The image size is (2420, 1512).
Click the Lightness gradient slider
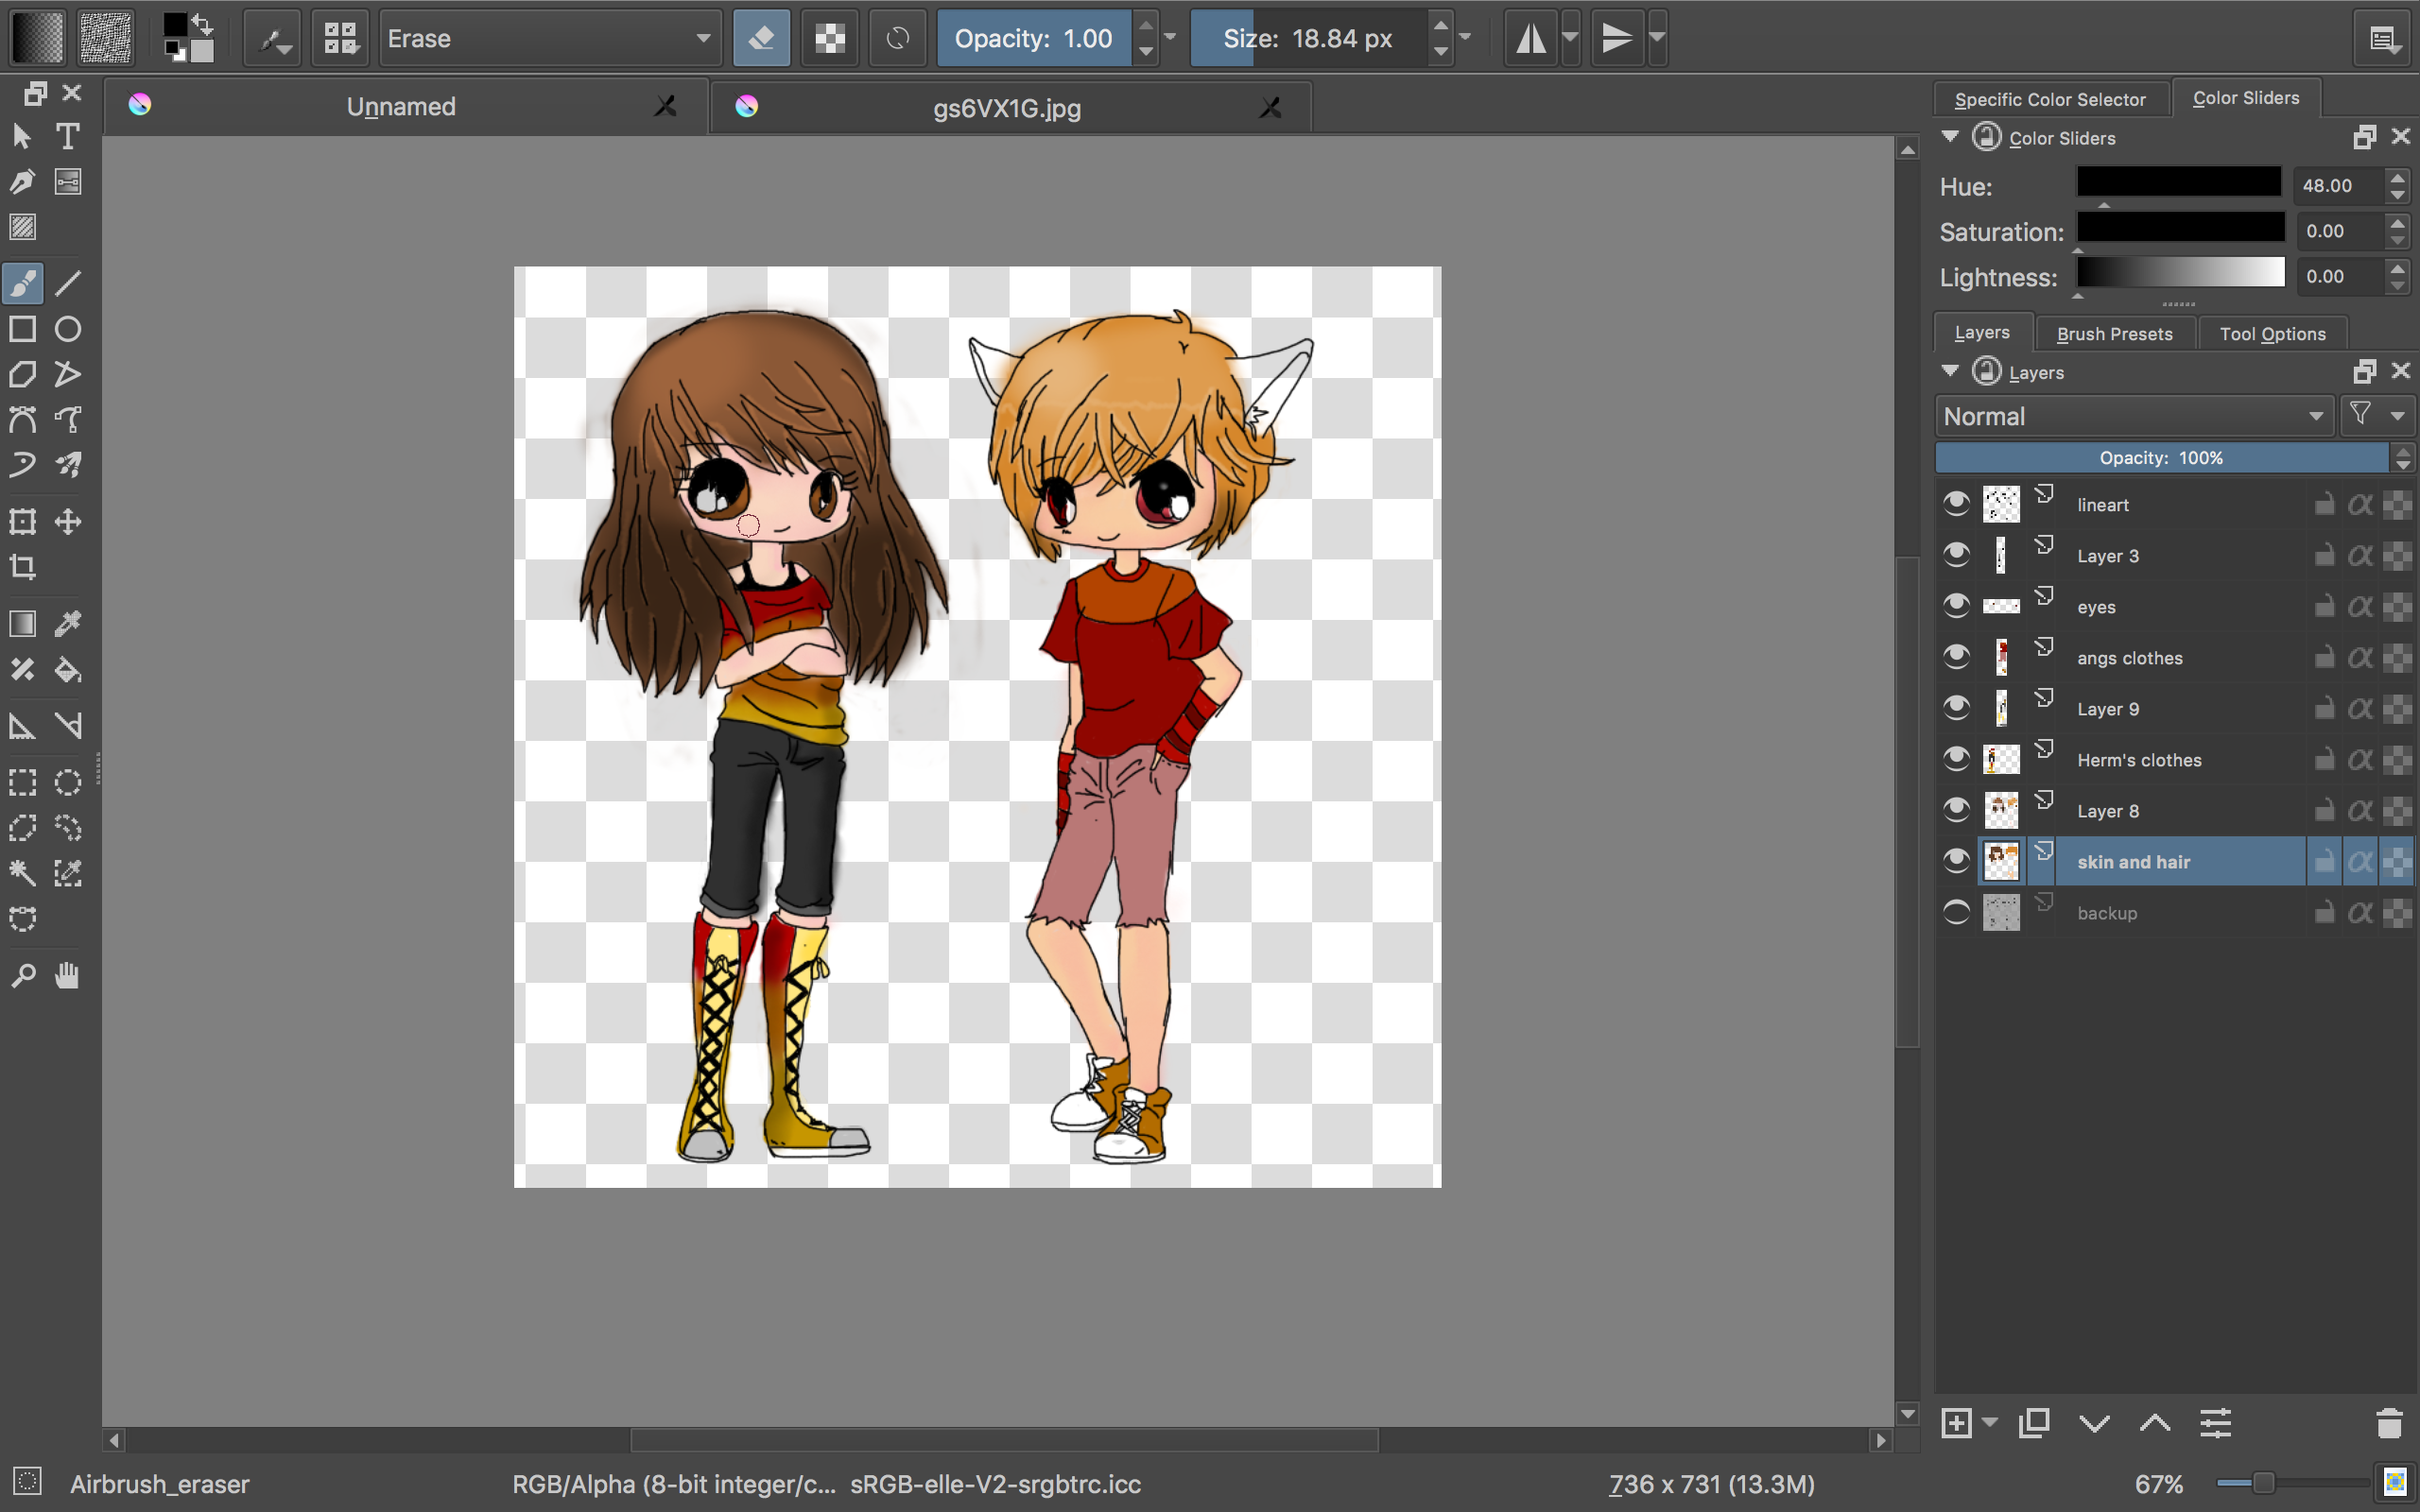[2180, 273]
